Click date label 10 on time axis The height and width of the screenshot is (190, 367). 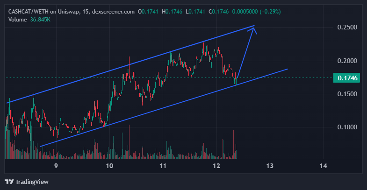[x=109, y=166]
